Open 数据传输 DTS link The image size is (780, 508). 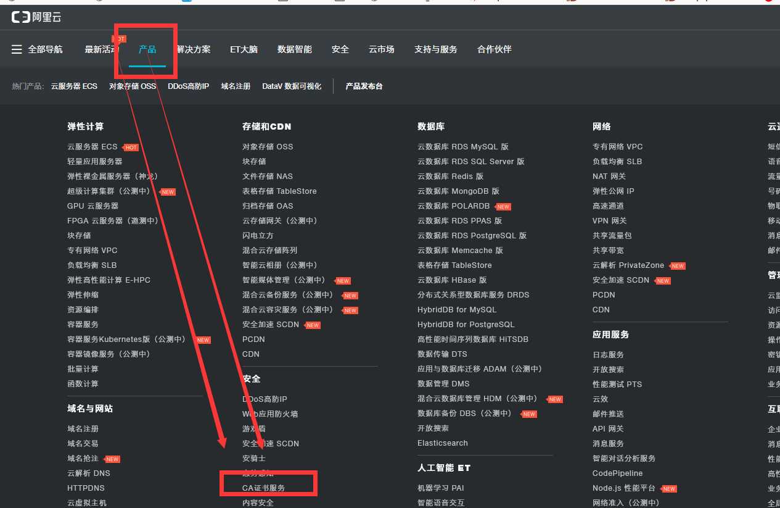[x=442, y=354]
